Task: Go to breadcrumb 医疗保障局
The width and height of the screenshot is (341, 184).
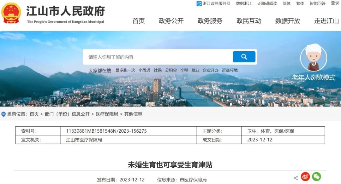Action: [107, 114]
